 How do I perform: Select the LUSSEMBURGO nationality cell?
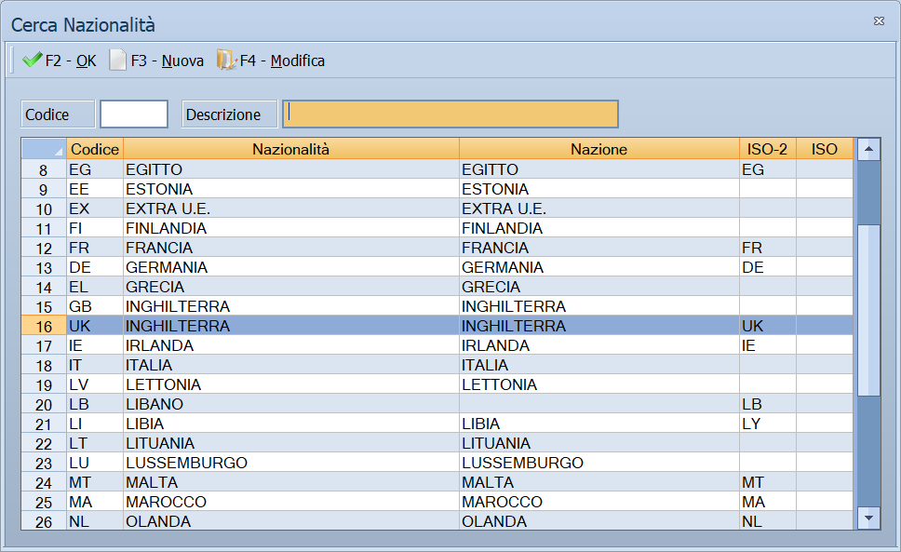pyautogui.click(x=291, y=463)
